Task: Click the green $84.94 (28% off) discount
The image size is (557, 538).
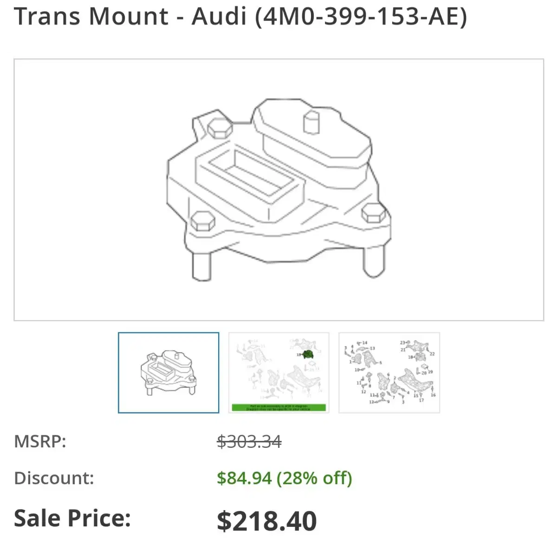Action: (285, 478)
